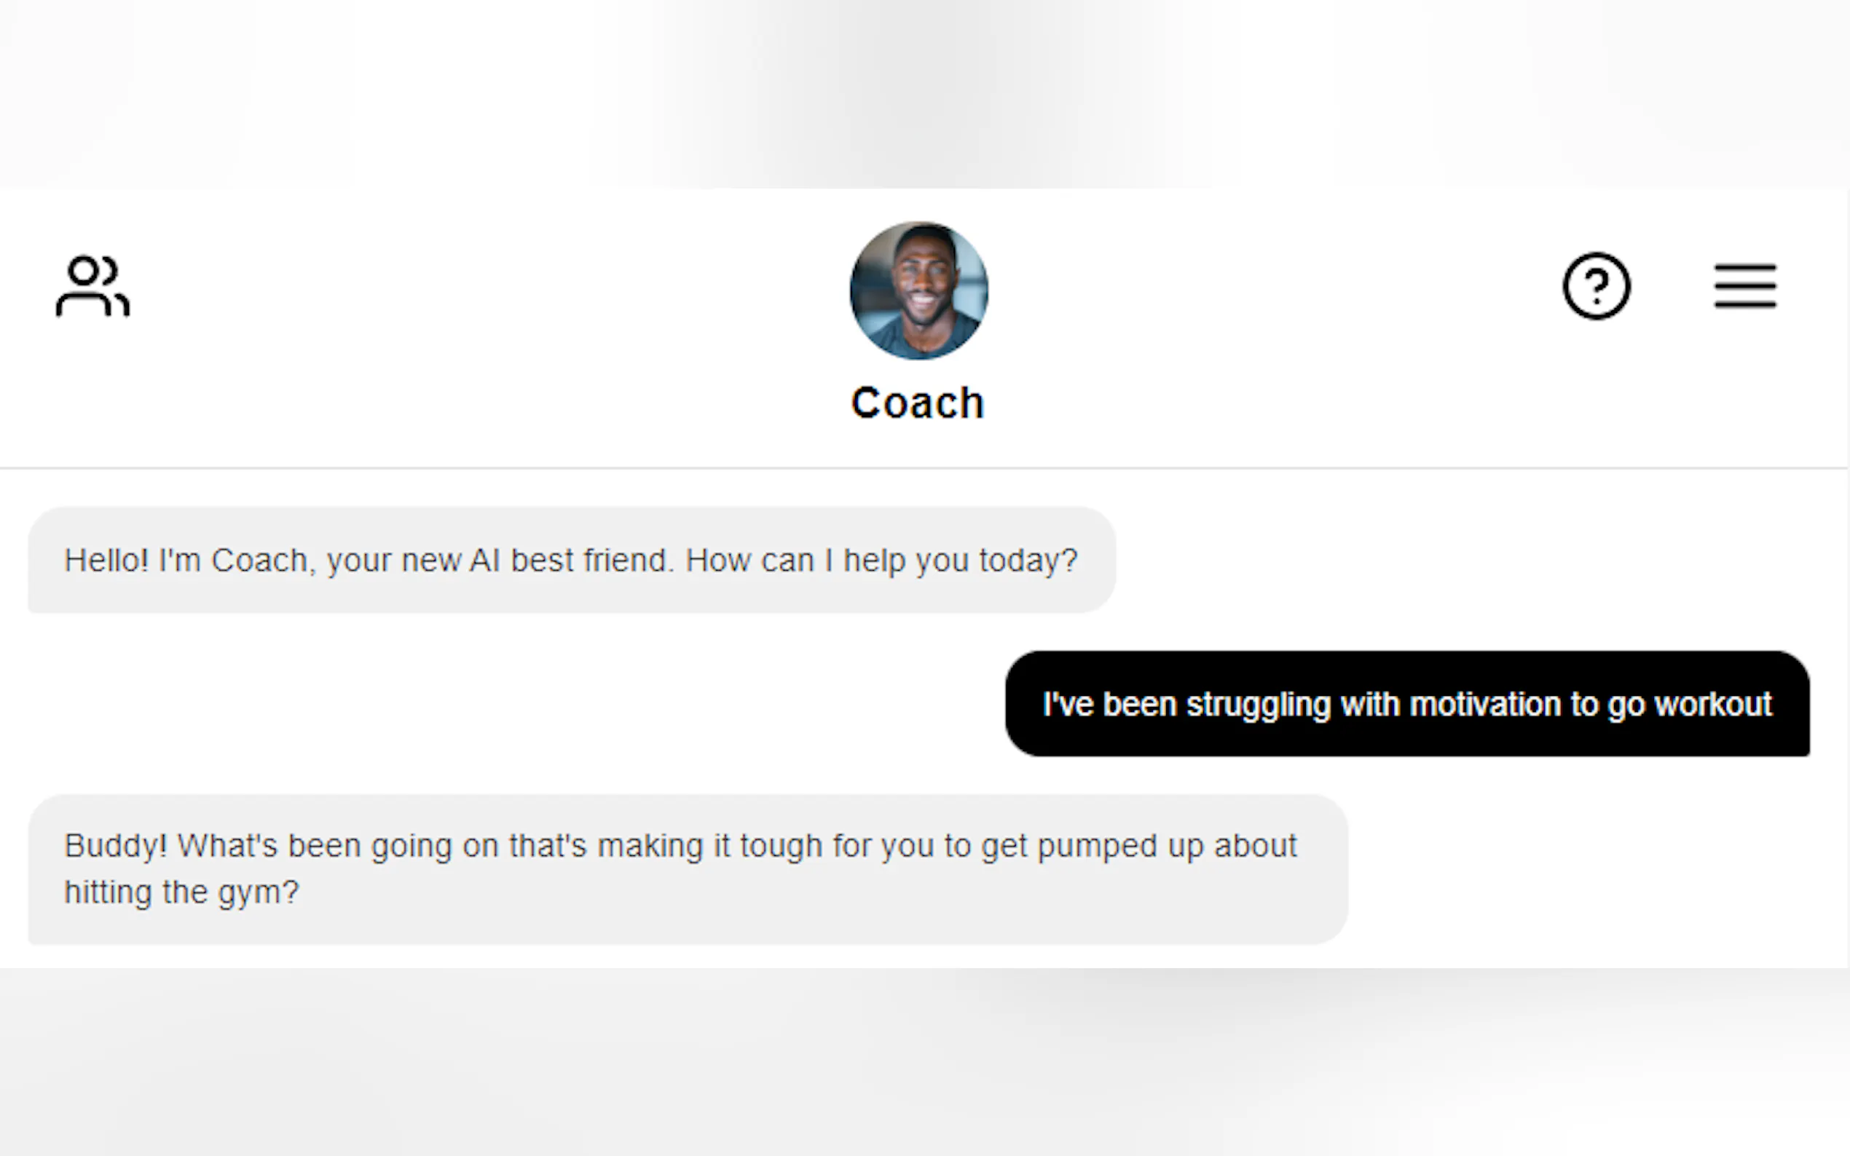The image size is (1850, 1156).
Task: Show the navigation menu from three bars
Action: pos(1744,286)
